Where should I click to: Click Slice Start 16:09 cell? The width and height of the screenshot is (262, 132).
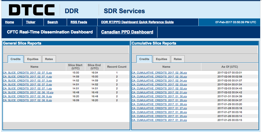coord(76,100)
